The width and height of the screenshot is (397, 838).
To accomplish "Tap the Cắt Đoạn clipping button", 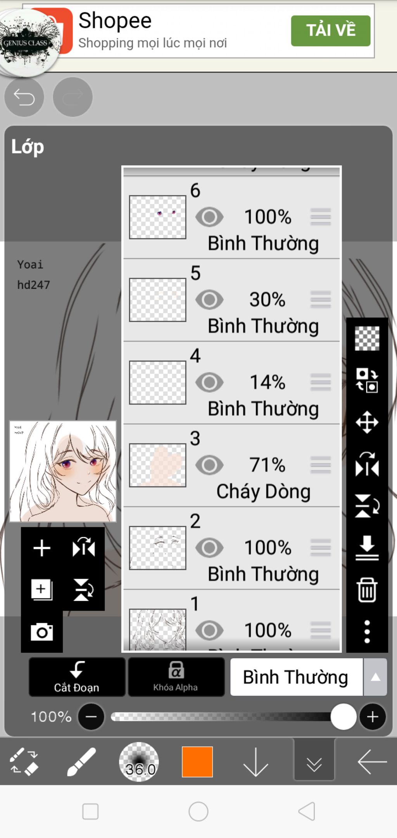I will pyautogui.click(x=77, y=677).
